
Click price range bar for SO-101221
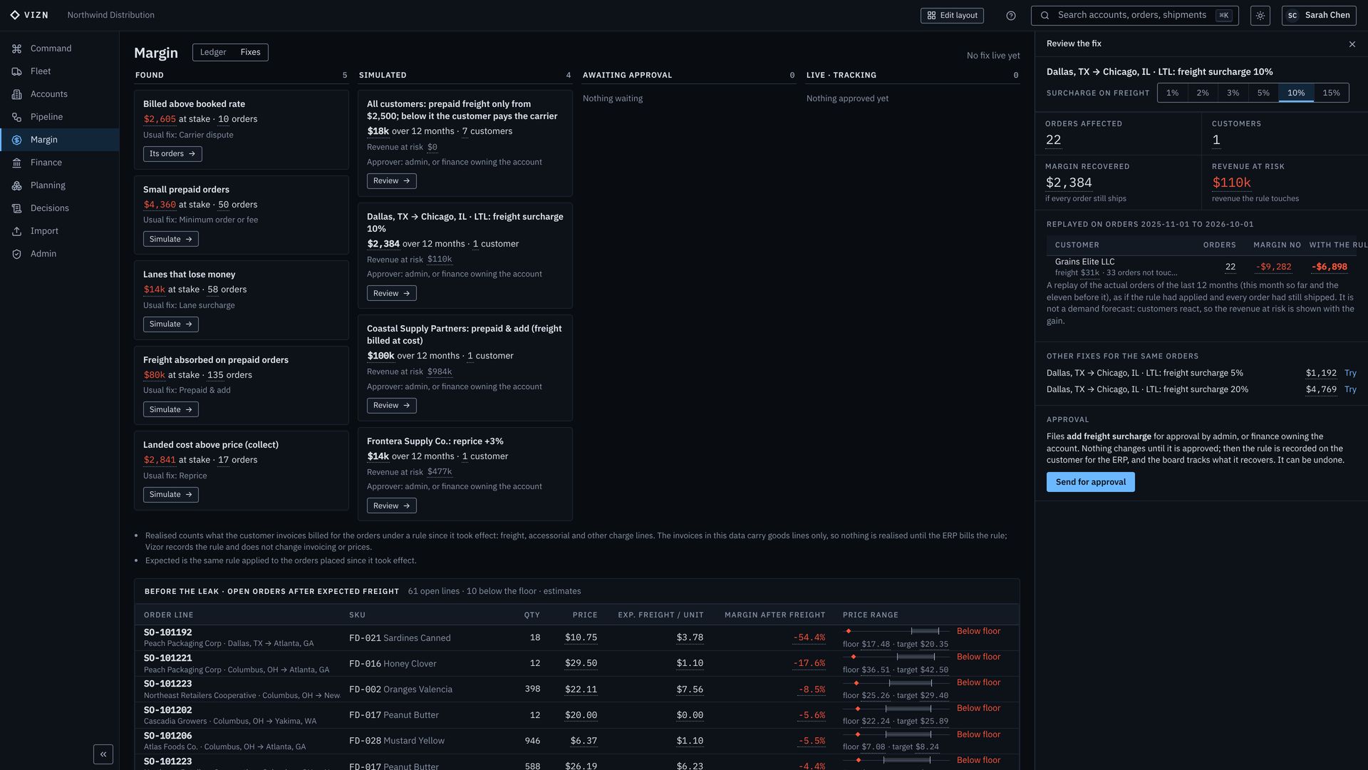pyautogui.click(x=896, y=657)
